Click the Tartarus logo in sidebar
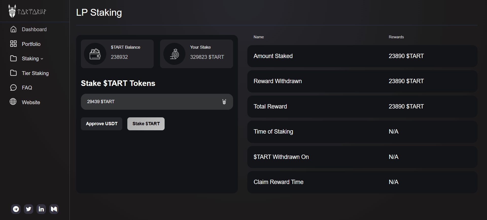This screenshot has width=487, height=220. pos(27,11)
